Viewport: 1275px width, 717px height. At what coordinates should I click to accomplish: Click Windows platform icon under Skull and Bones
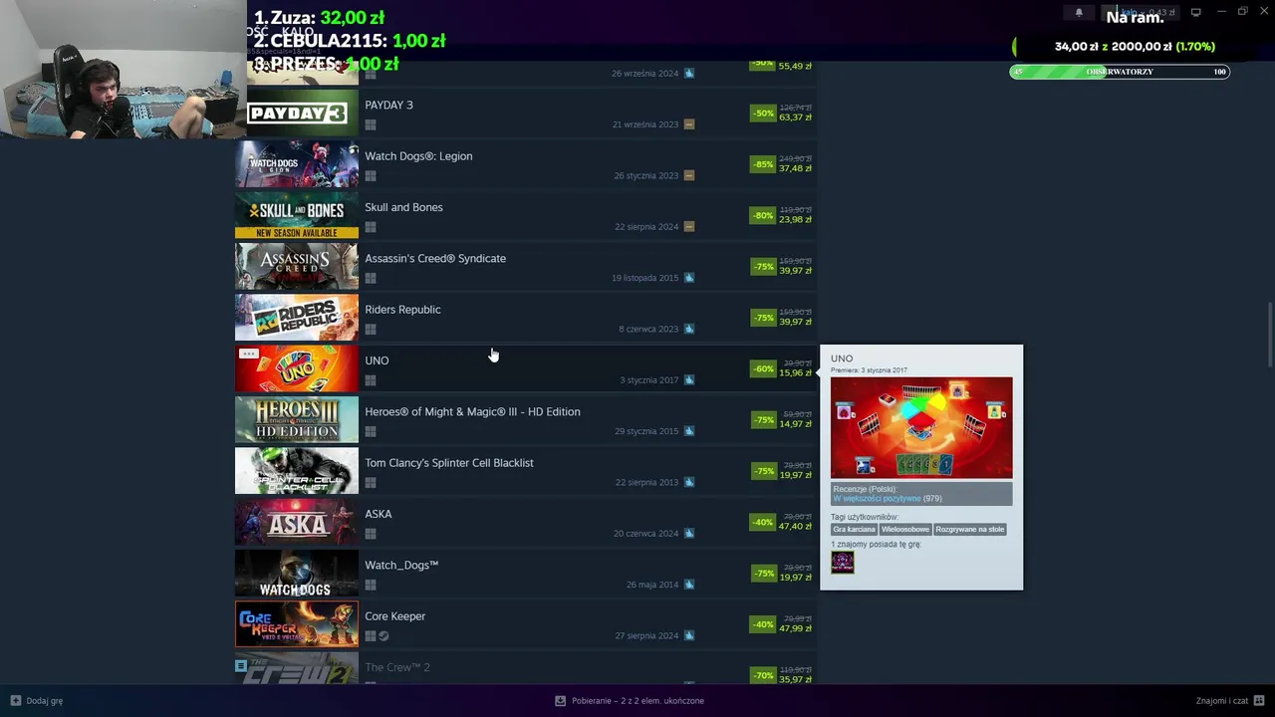pos(371,227)
